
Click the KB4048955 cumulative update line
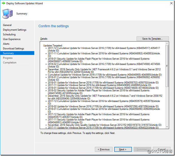(105, 75)
